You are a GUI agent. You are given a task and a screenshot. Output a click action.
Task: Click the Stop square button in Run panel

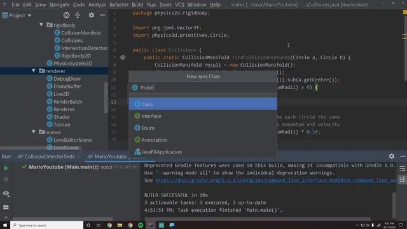pyautogui.click(x=6, y=179)
